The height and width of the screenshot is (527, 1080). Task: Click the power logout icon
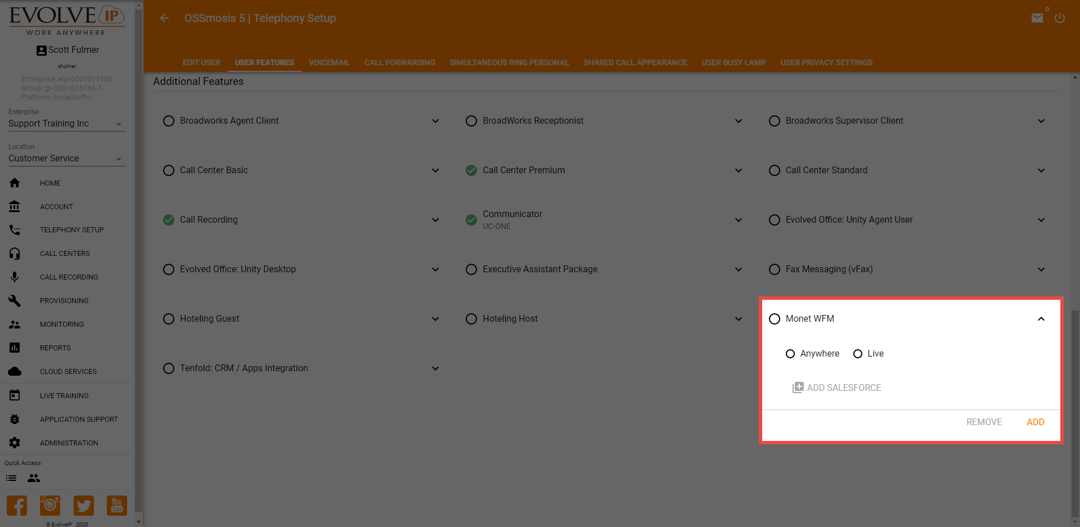coord(1059,18)
